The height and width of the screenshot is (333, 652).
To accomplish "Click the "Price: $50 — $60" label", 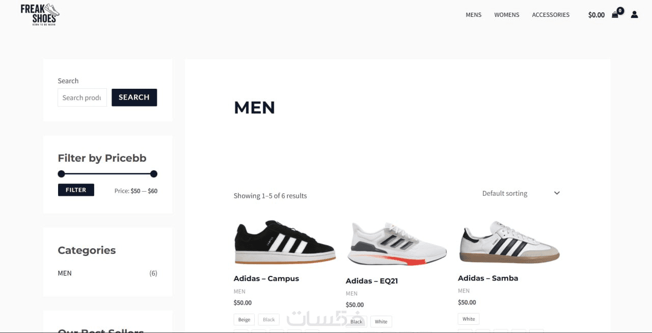I will 136,191.
